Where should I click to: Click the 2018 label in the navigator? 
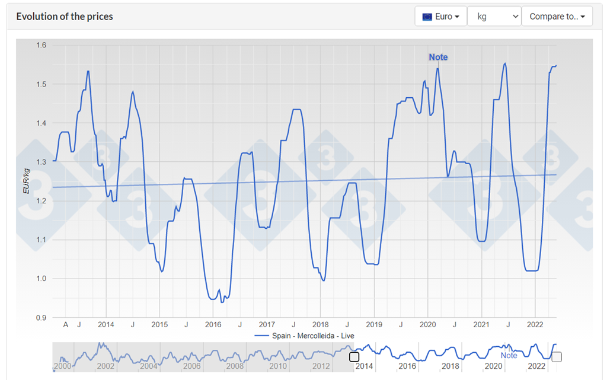(x=450, y=366)
